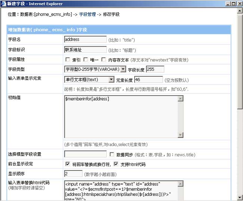Viewport: 243px width, 201px height.
Task: Click the 初始值 textarea scroll down arrow
Action: point(181,135)
